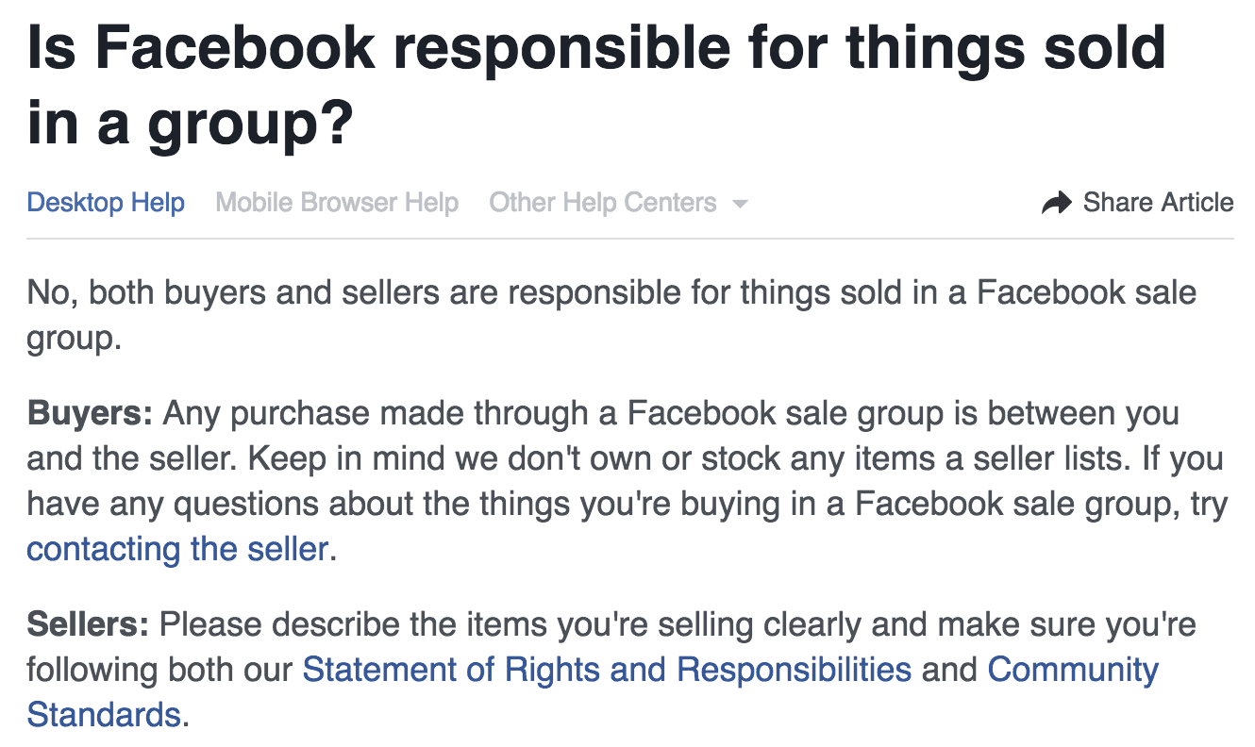The image size is (1255, 747).
Task: Open the Share Article option
Action: (1137, 203)
